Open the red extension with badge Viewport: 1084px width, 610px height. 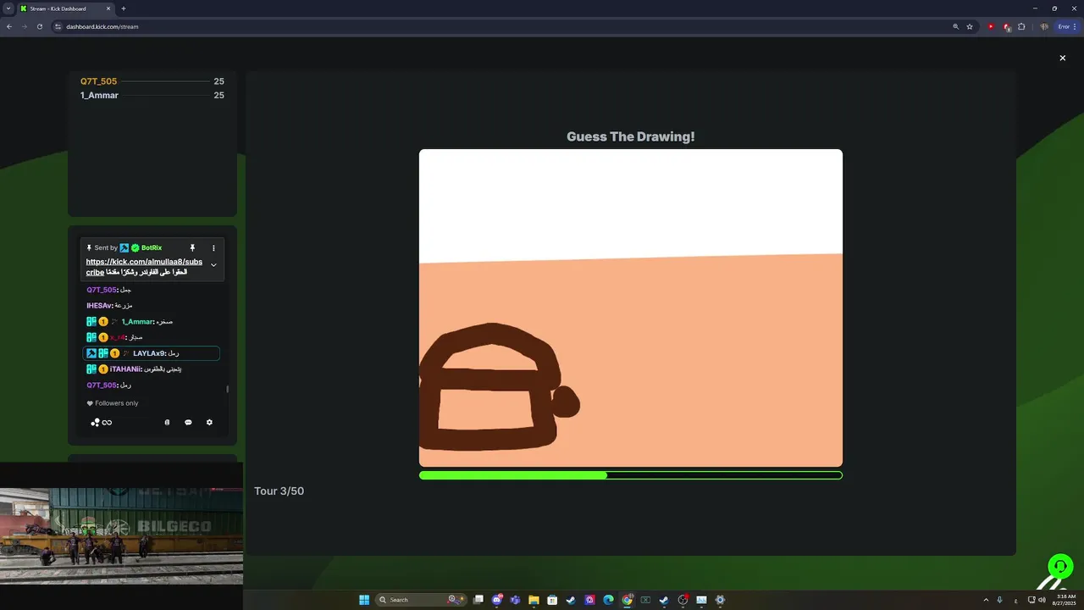coord(1006,26)
